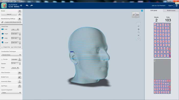
Task: Click the Undo arrow
Action: 27,5
